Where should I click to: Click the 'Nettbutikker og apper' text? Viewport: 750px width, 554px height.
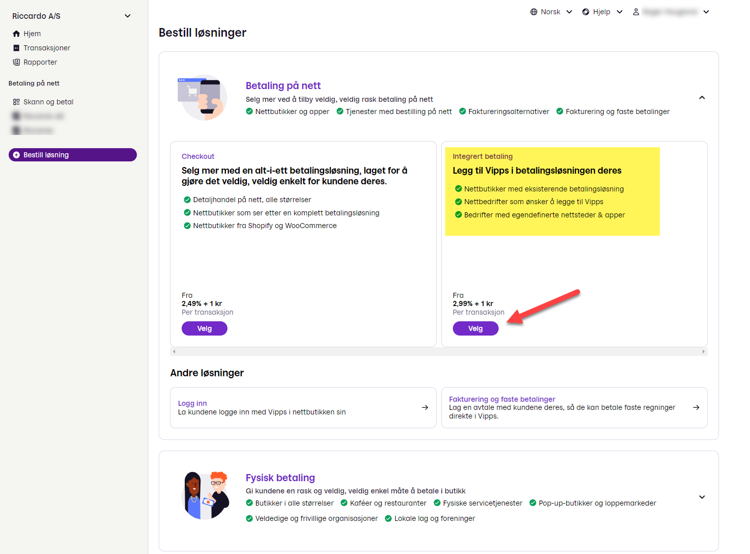tap(293, 112)
